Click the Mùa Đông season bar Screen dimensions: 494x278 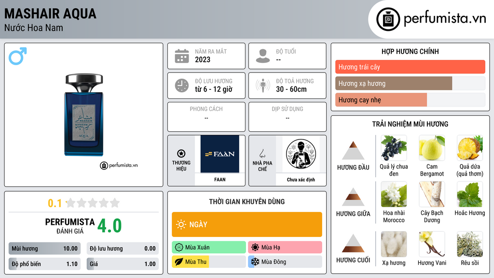point(285,262)
